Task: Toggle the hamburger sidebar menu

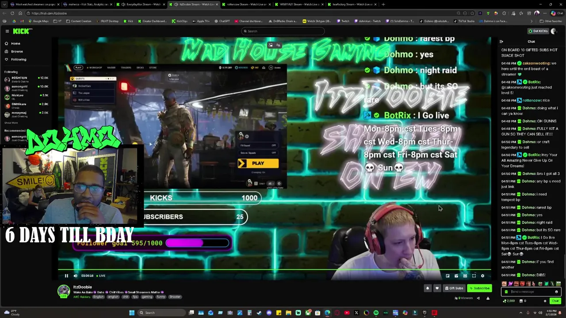Action: pyautogui.click(x=7, y=31)
